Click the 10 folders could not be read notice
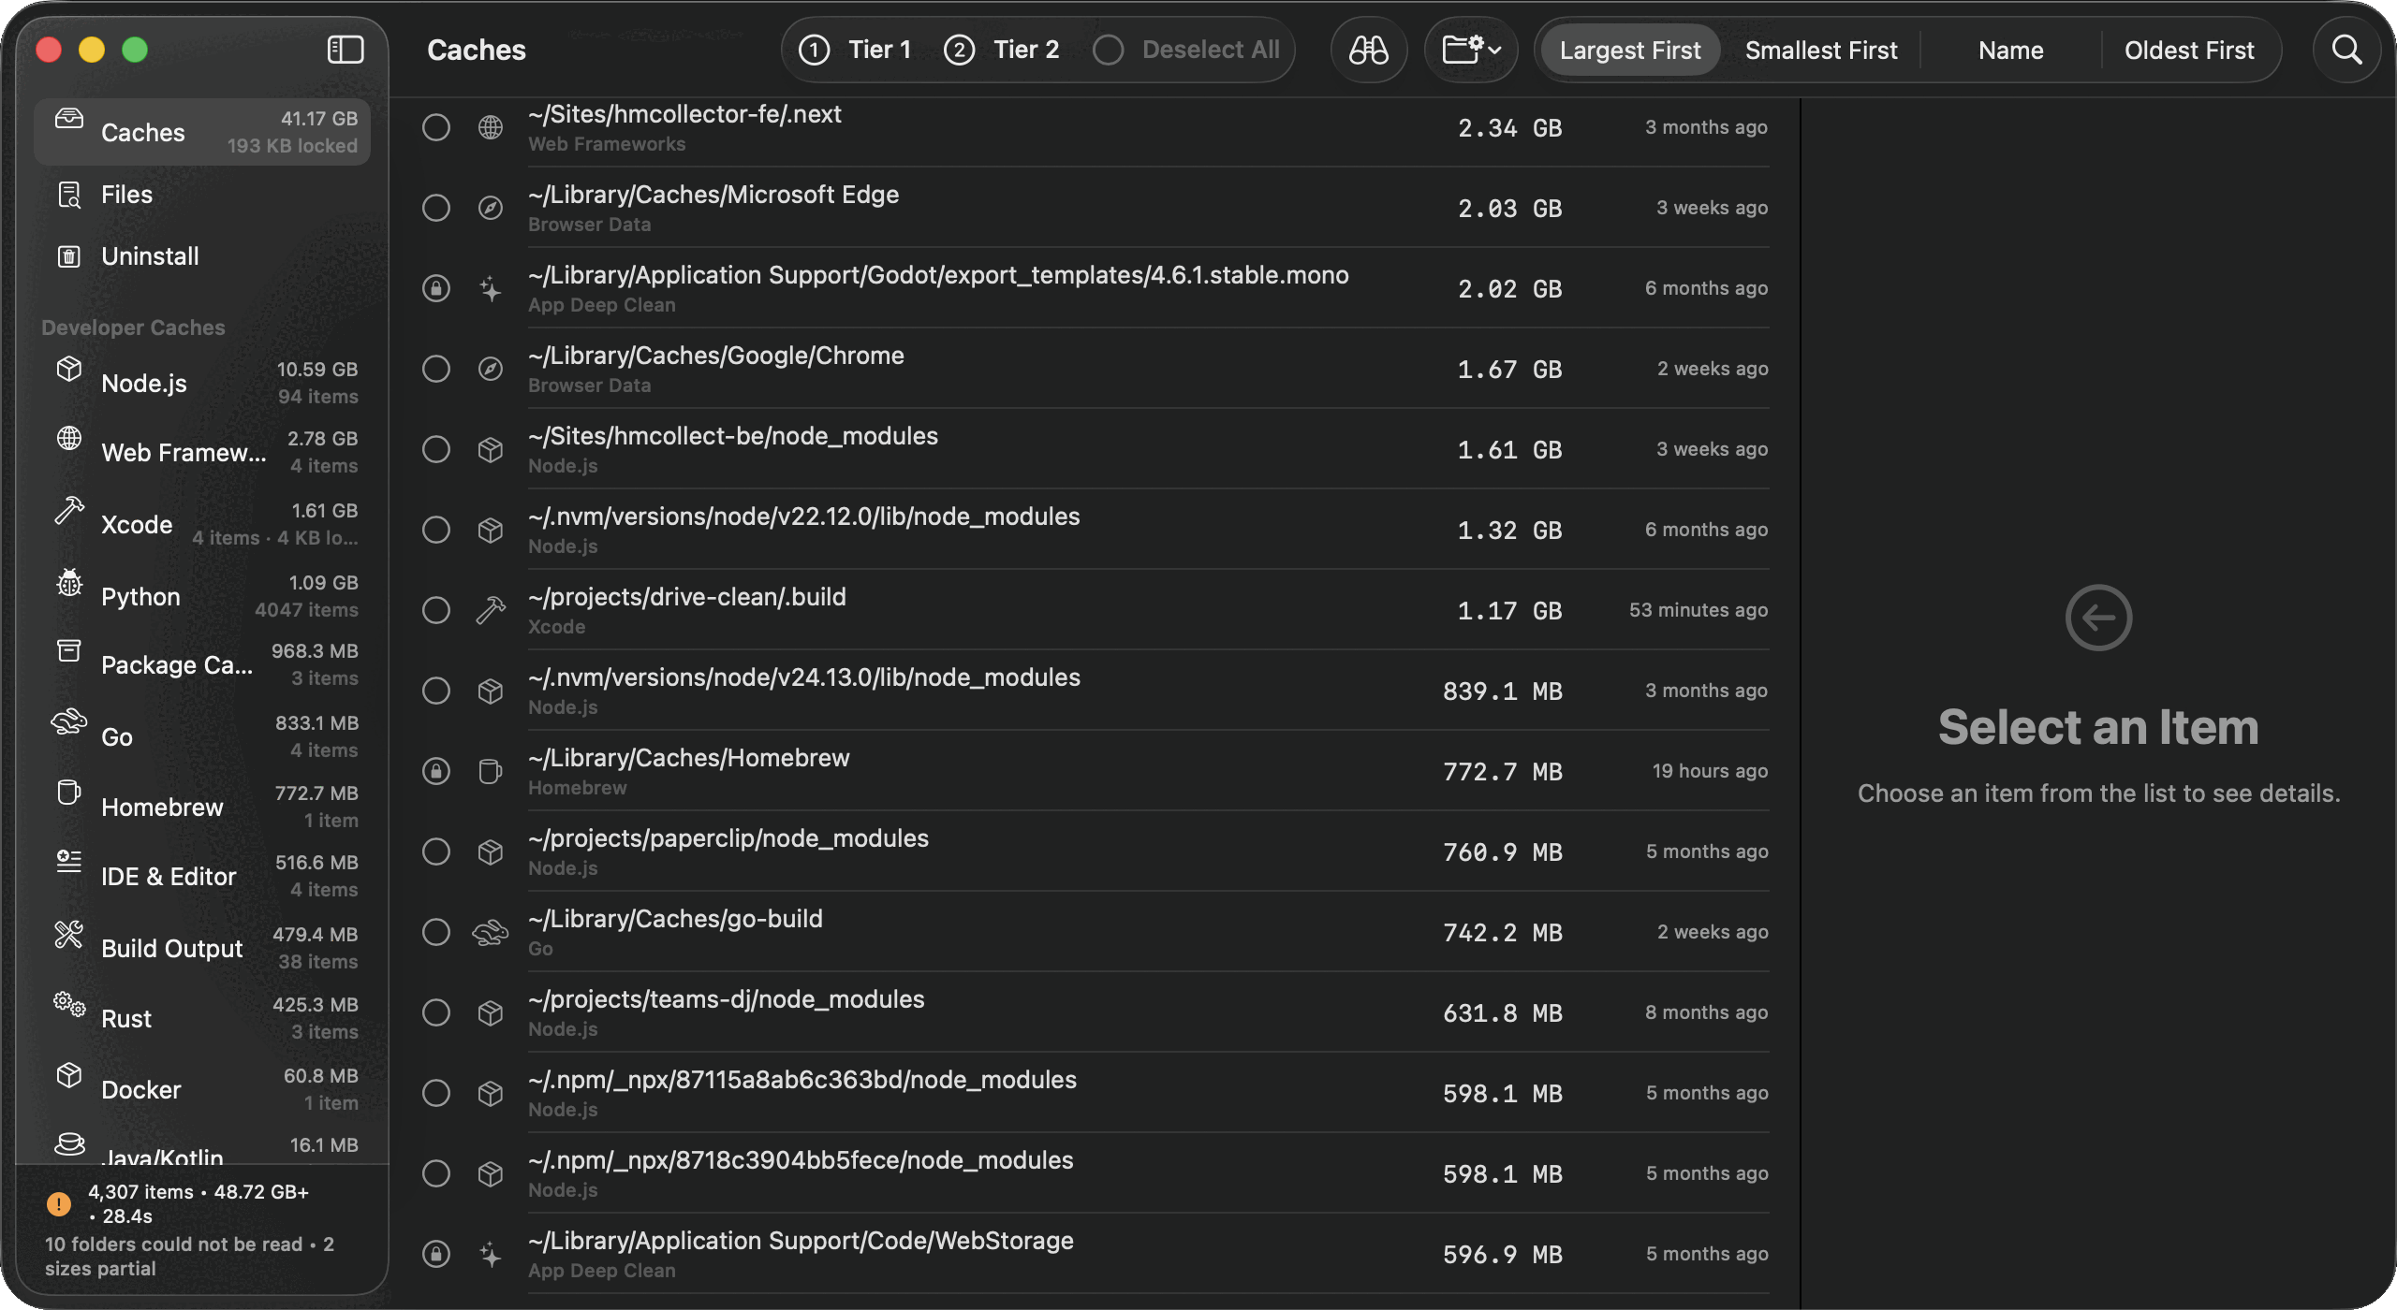Viewport: 2397px width, 1310px height. (189, 1256)
